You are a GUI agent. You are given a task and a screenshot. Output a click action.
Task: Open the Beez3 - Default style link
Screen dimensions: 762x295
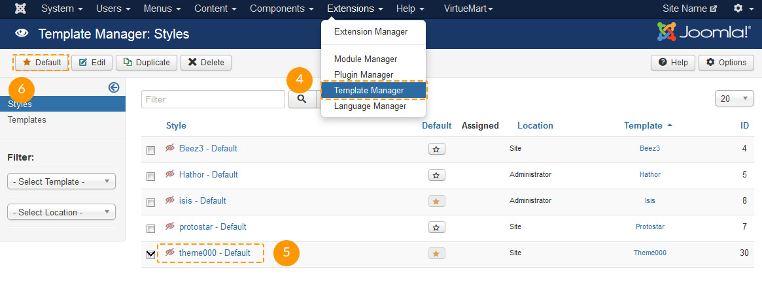(208, 148)
